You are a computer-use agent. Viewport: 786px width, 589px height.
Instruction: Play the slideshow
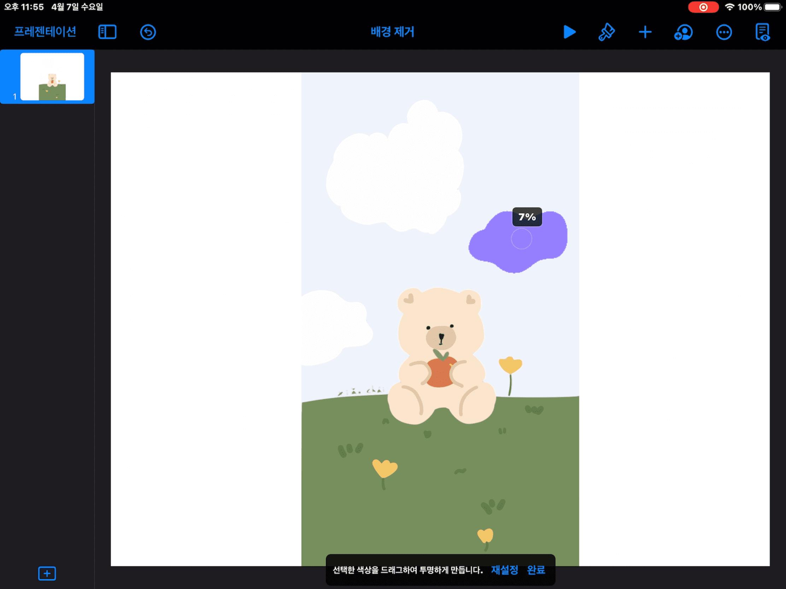pyautogui.click(x=569, y=32)
